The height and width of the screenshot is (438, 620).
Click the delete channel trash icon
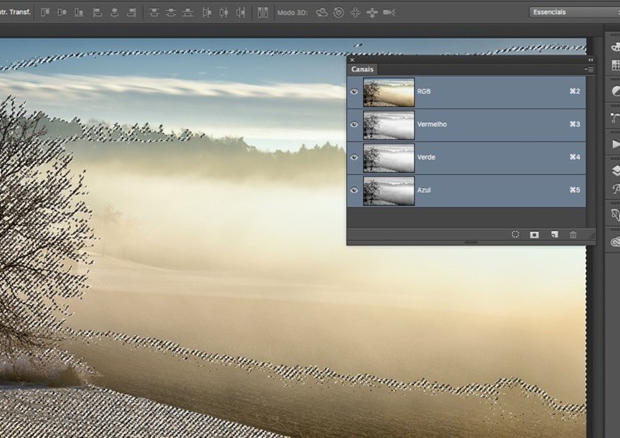click(x=573, y=234)
